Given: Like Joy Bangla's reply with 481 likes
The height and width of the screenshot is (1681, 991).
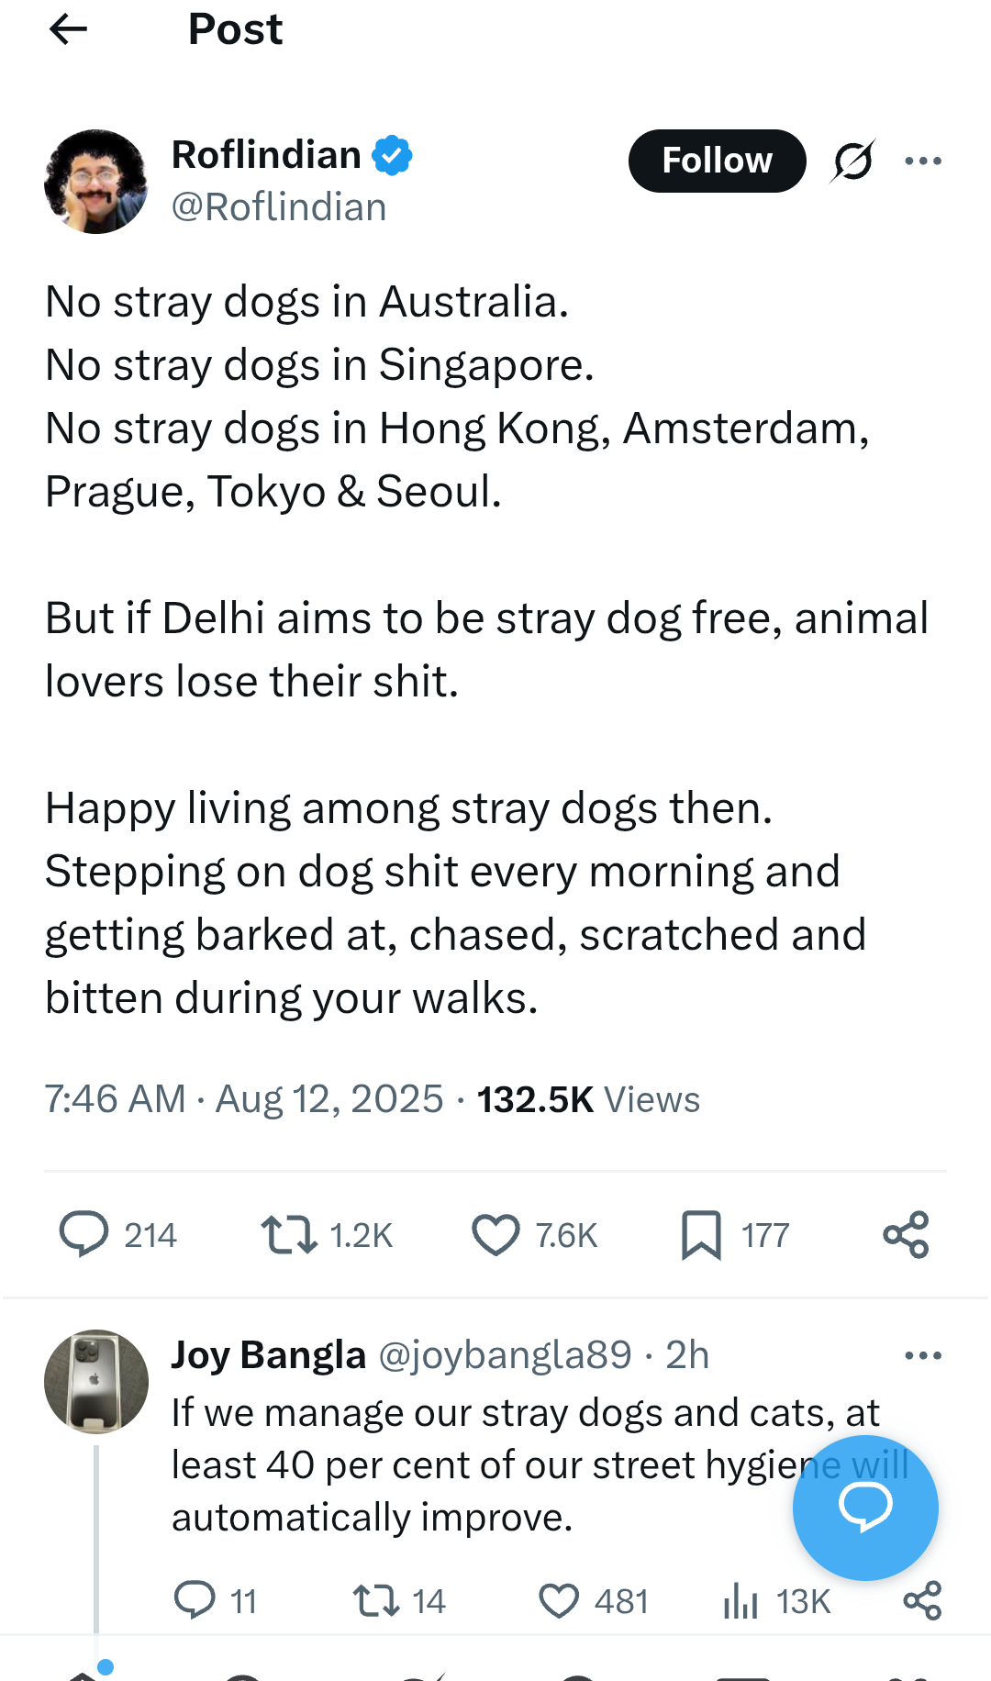Looking at the screenshot, I should point(559,1600).
